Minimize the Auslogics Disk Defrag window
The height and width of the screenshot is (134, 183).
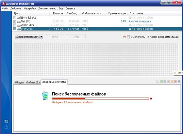pos(163,2)
